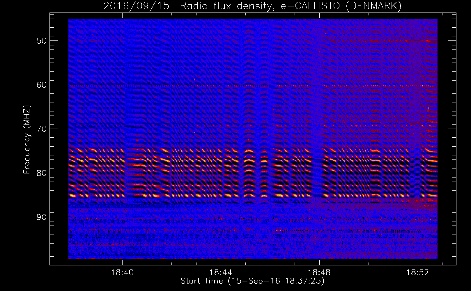Click the 18:44 time tick label
This screenshot has width=471, height=291.
pos(221,273)
